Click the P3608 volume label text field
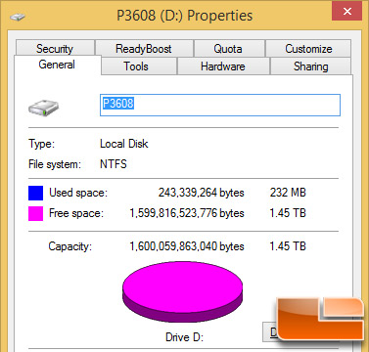The width and height of the screenshot is (369, 352). (220, 105)
